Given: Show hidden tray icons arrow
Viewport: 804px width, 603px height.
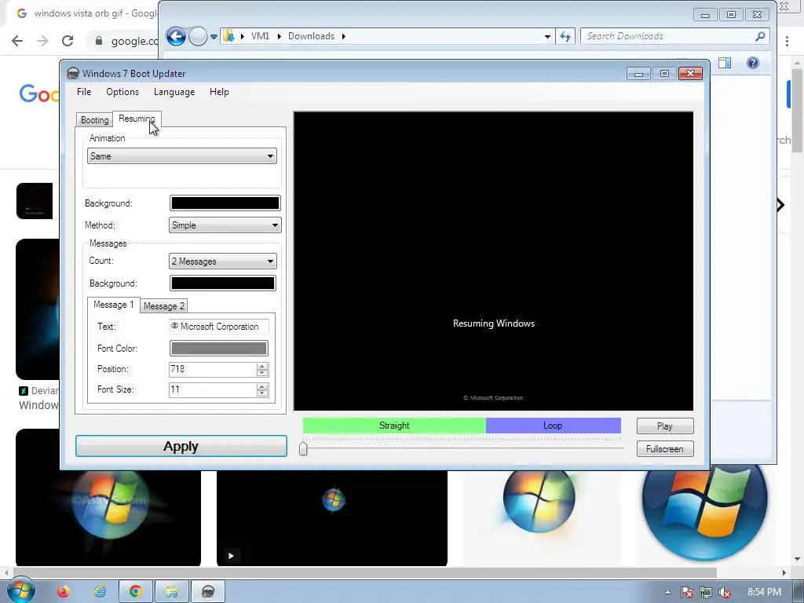Looking at the screenshot, I should (667, 592).
